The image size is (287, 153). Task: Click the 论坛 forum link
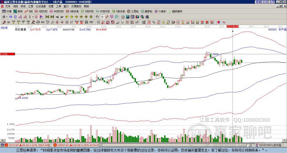click(265, 2)
